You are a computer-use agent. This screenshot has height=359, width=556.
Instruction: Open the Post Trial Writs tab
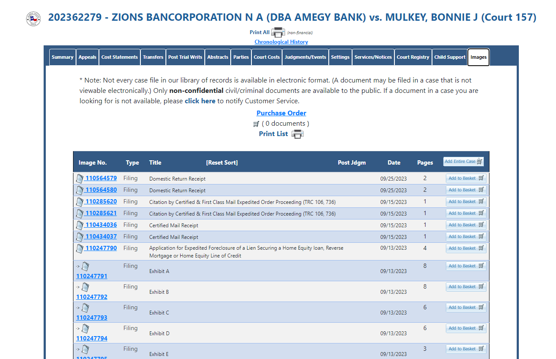[185, 57]
